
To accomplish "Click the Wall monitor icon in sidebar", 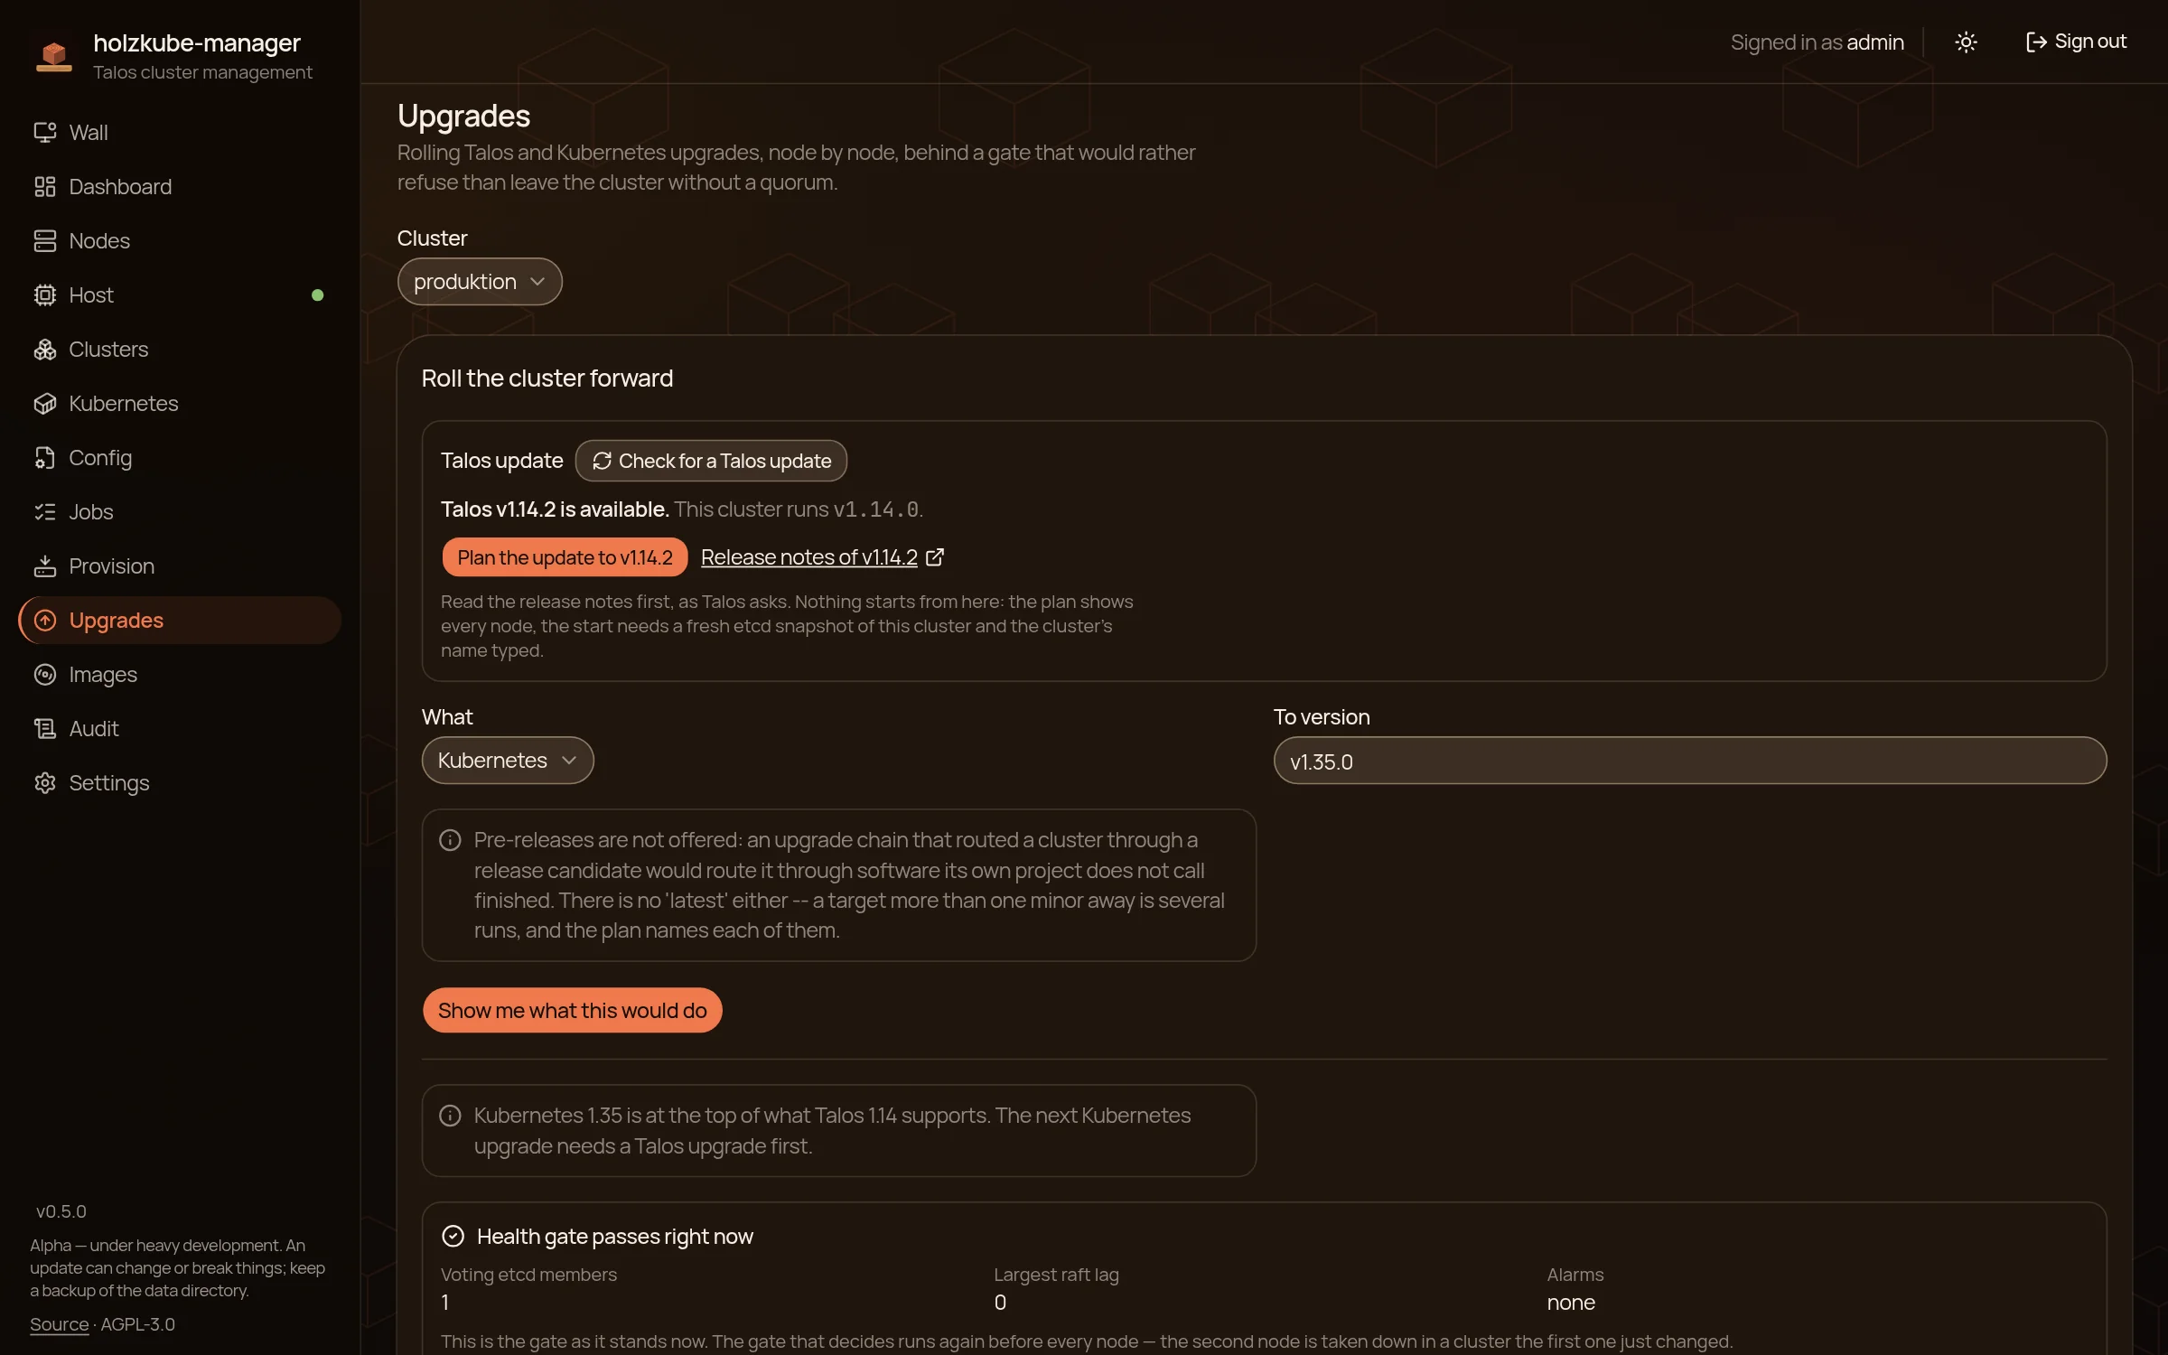I will (x=45, y=133).
